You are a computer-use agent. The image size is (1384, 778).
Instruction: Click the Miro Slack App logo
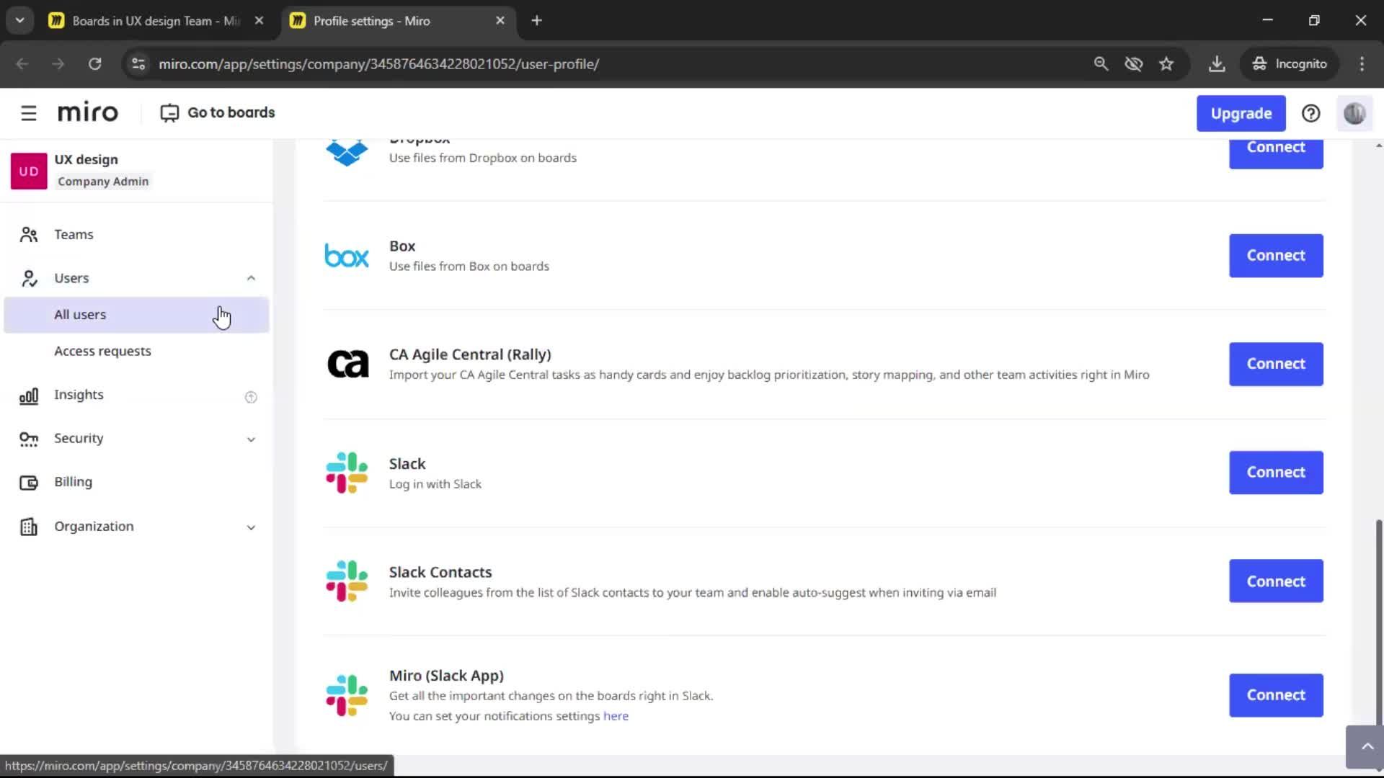coord(347,695)
